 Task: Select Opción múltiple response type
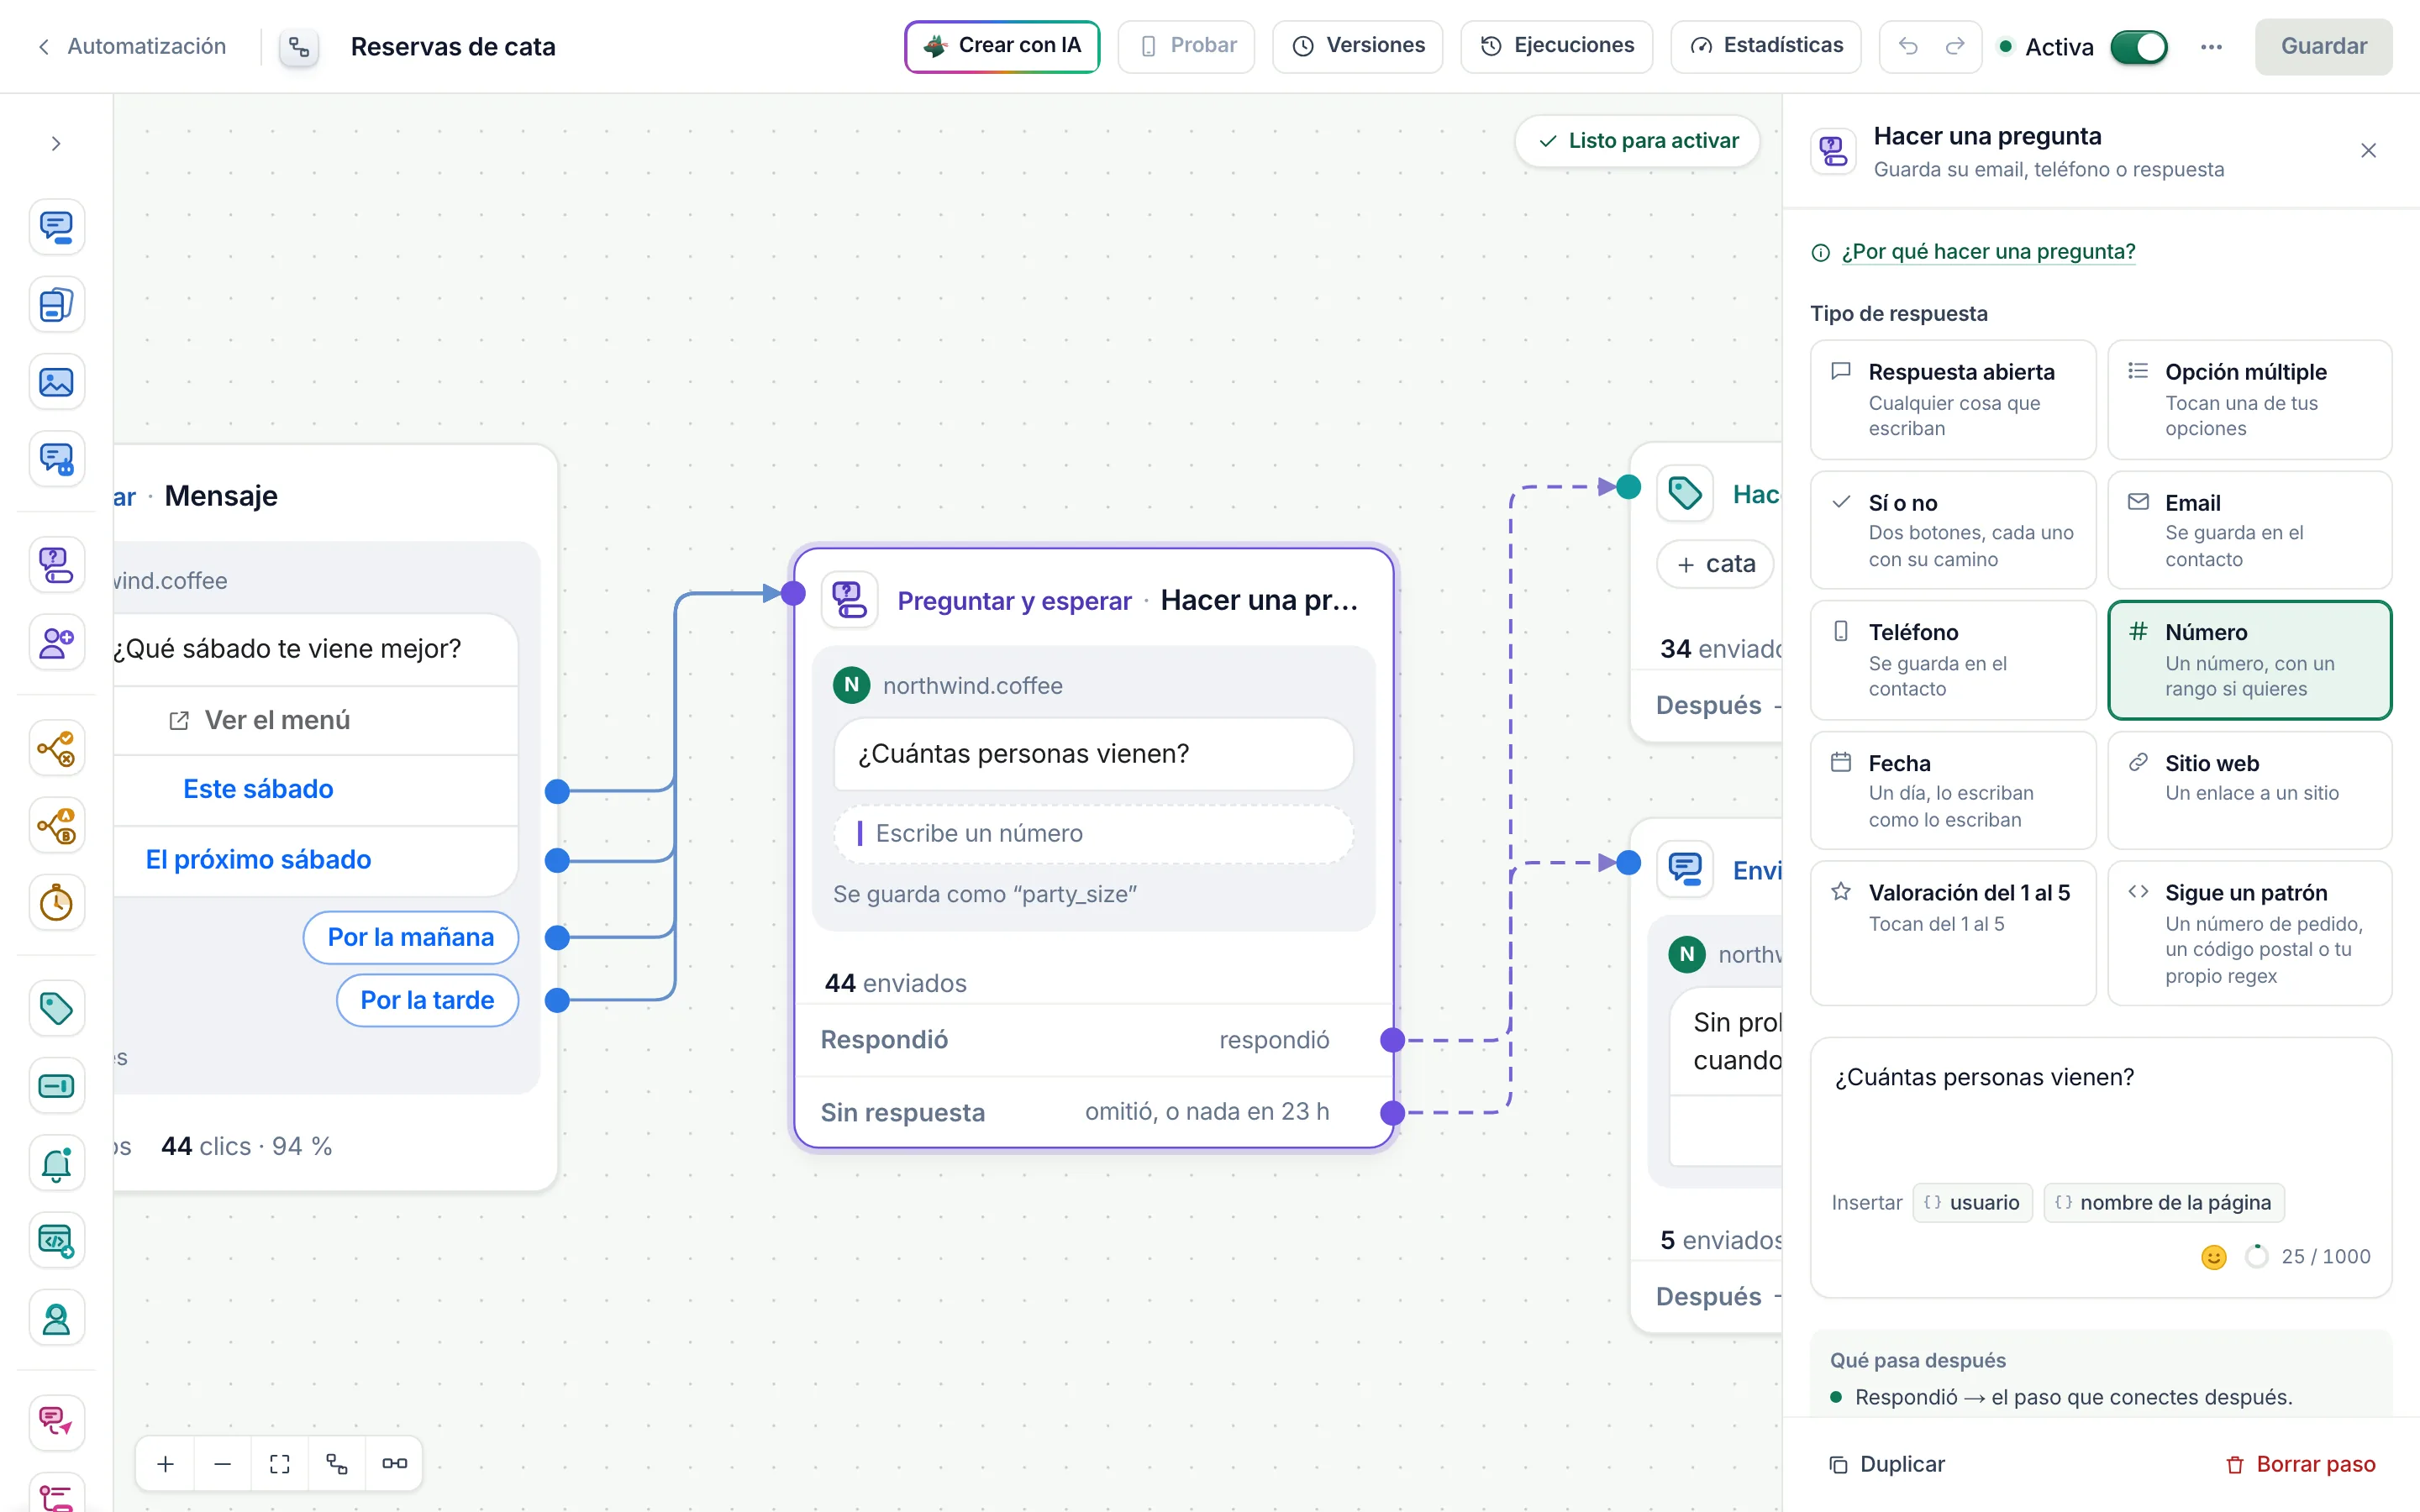point(2249,399)
